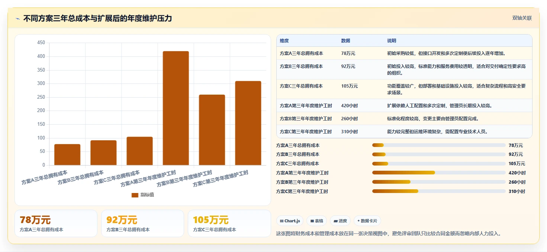
Task: Select the 方案C第三年年度维护工时 chart bar
Action: click(x=248, y=123)
